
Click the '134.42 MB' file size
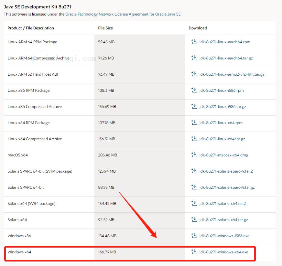click(x=107, y=204)
